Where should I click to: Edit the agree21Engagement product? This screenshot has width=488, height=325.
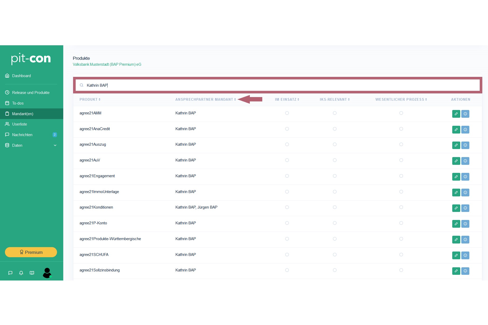pos(456,177)
